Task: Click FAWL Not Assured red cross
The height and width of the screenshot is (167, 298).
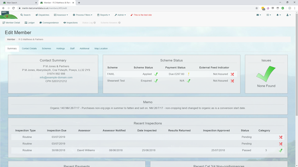Action: [x=232, y=74]
